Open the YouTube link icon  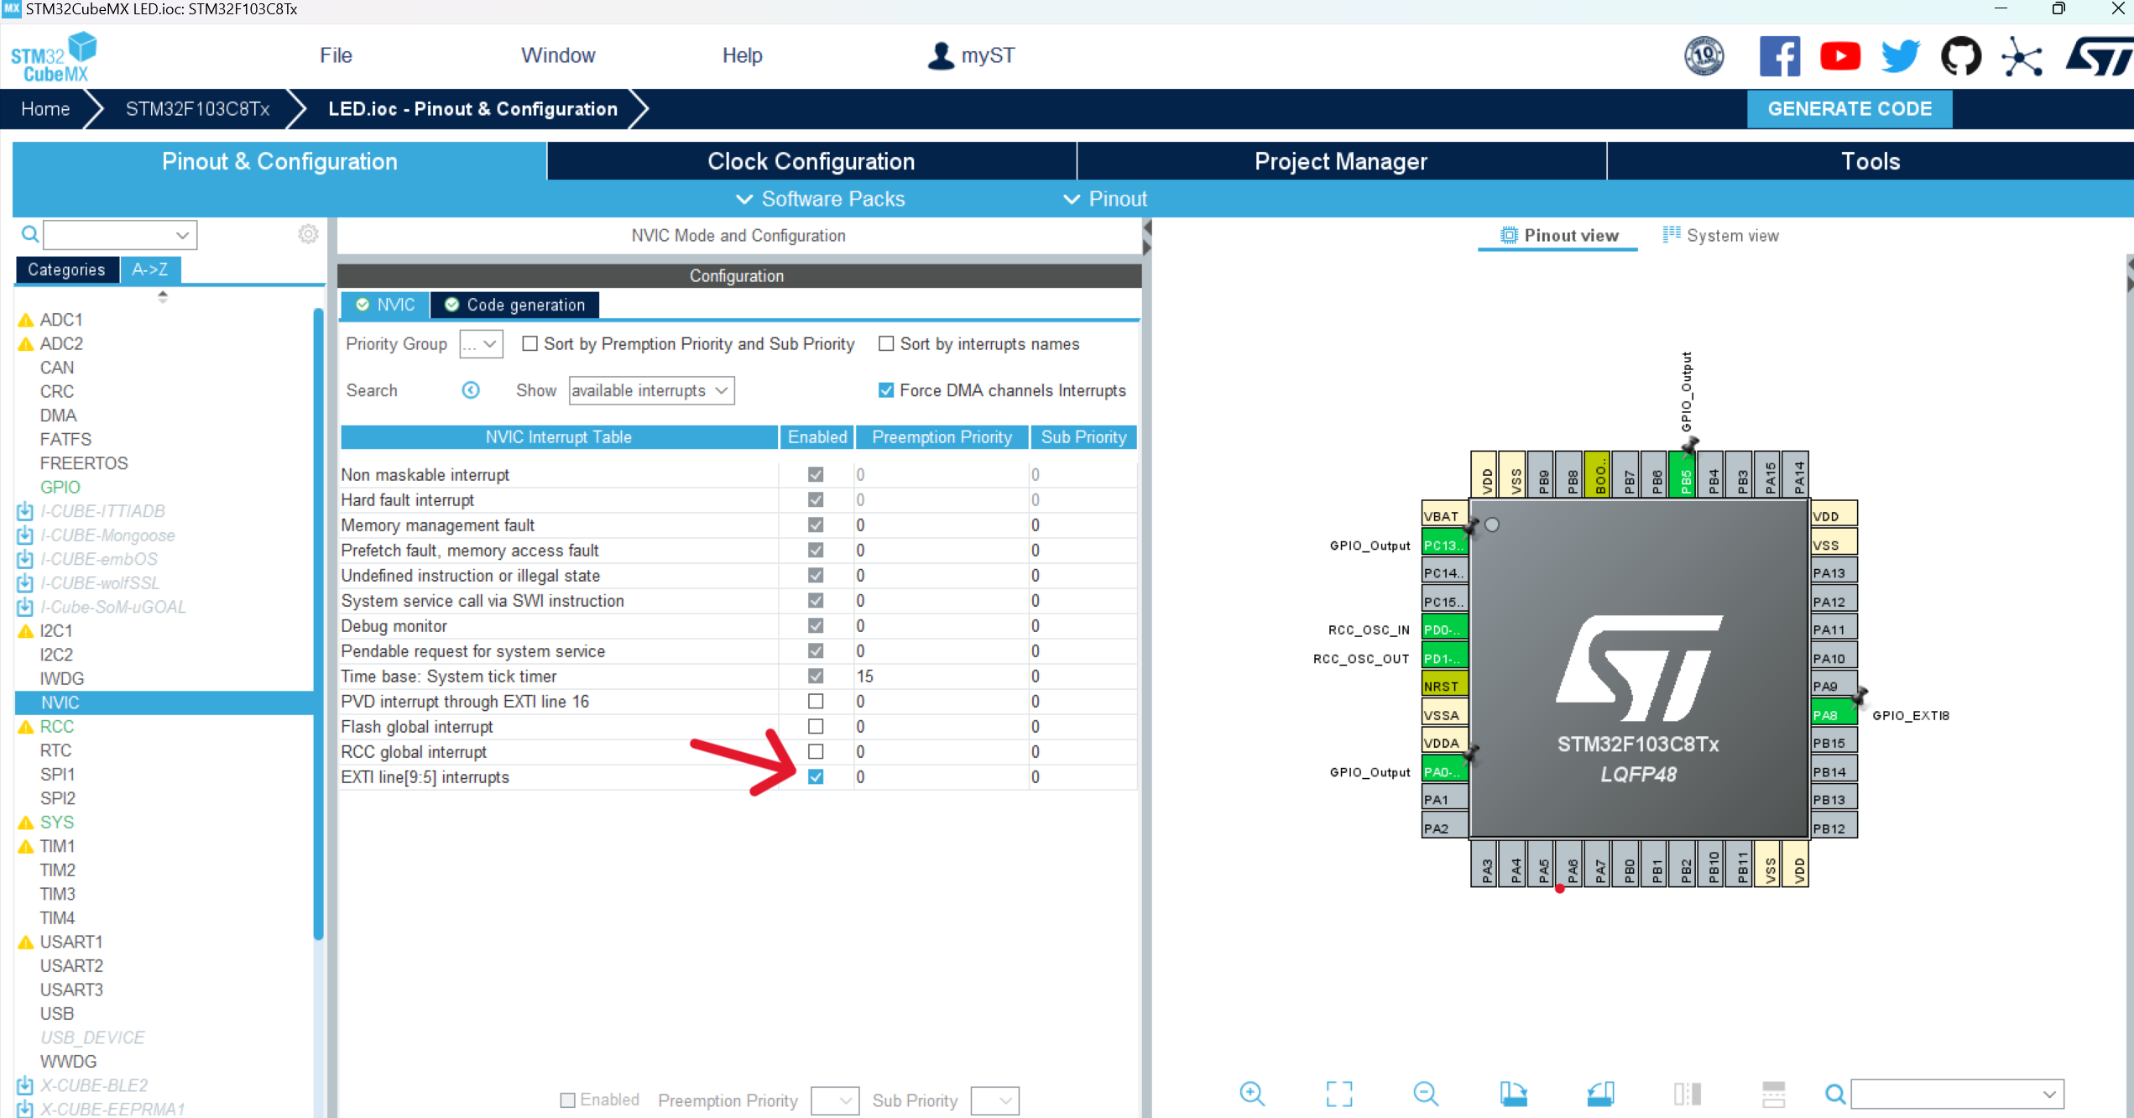point(1839,56)
